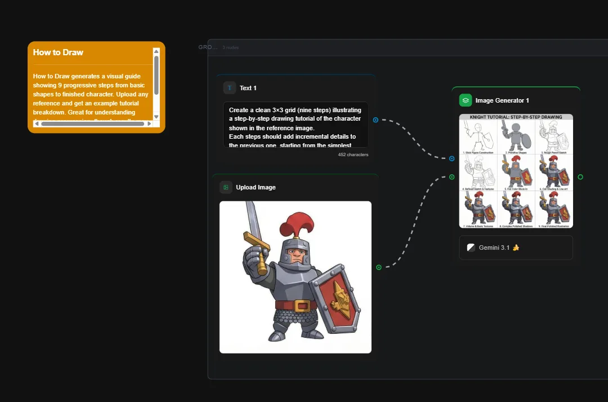Screen dimensions: 608x402
Task: Click the How to Draw panel title
Action: (x=58, y=52)
